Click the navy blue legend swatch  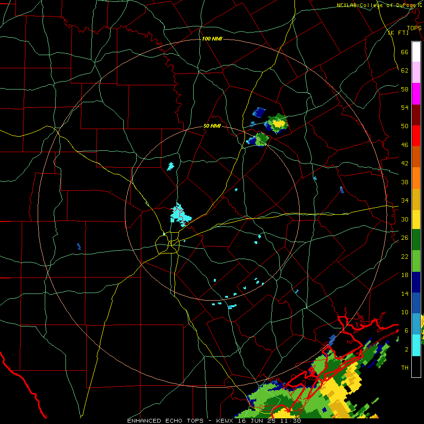416,282
